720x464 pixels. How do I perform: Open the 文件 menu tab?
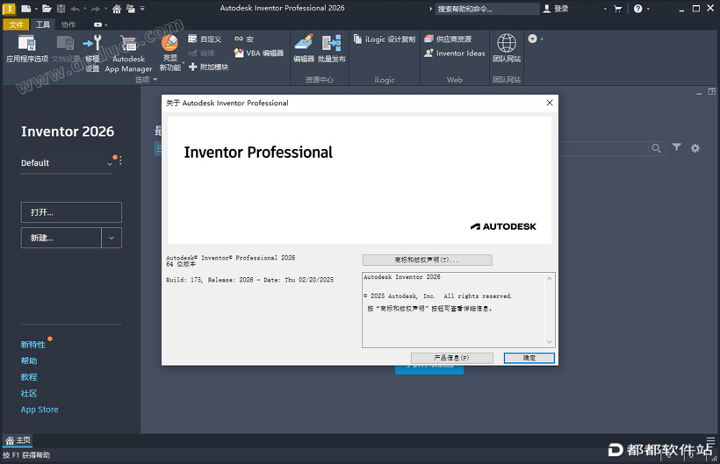tap(16, 25)
